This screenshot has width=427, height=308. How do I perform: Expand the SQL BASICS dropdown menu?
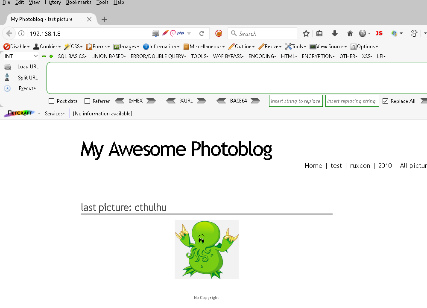(72, 56)
